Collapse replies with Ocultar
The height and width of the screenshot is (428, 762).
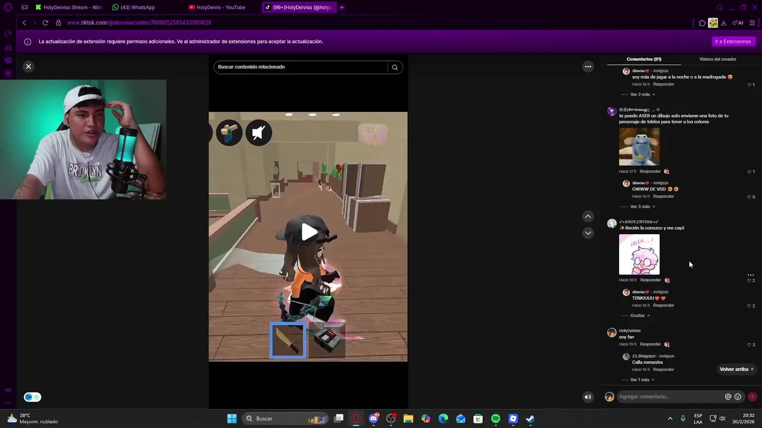640,316
